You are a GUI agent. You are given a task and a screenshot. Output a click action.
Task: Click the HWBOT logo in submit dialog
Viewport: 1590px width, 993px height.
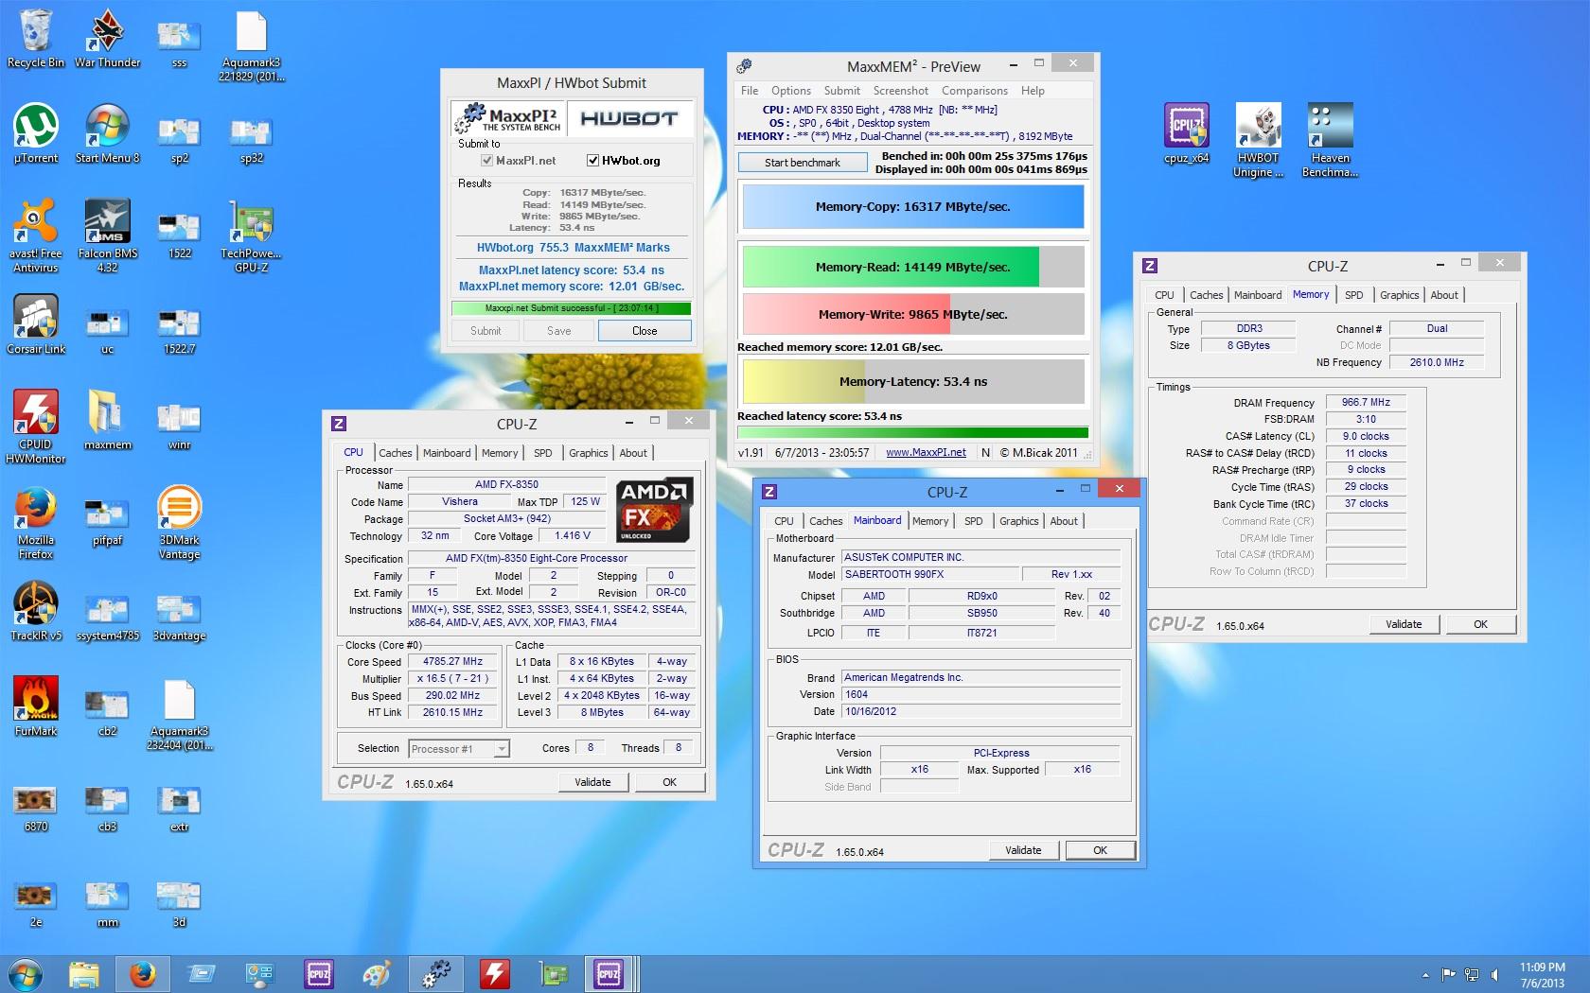click(629, 118)
